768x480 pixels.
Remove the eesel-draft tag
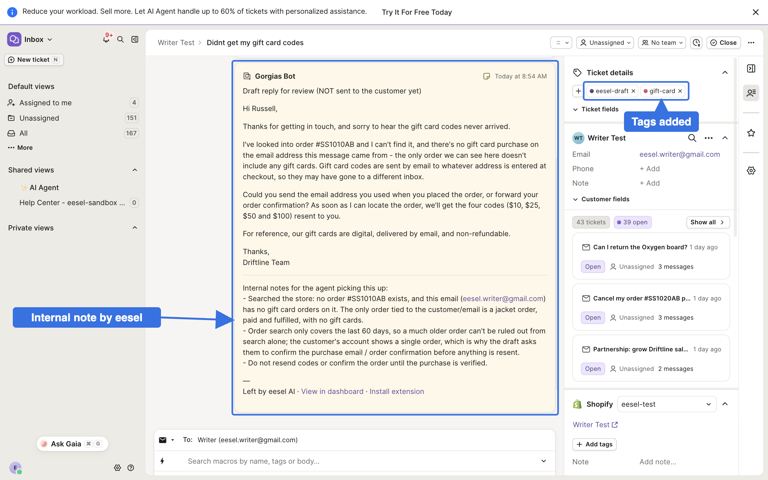point(633,91)
